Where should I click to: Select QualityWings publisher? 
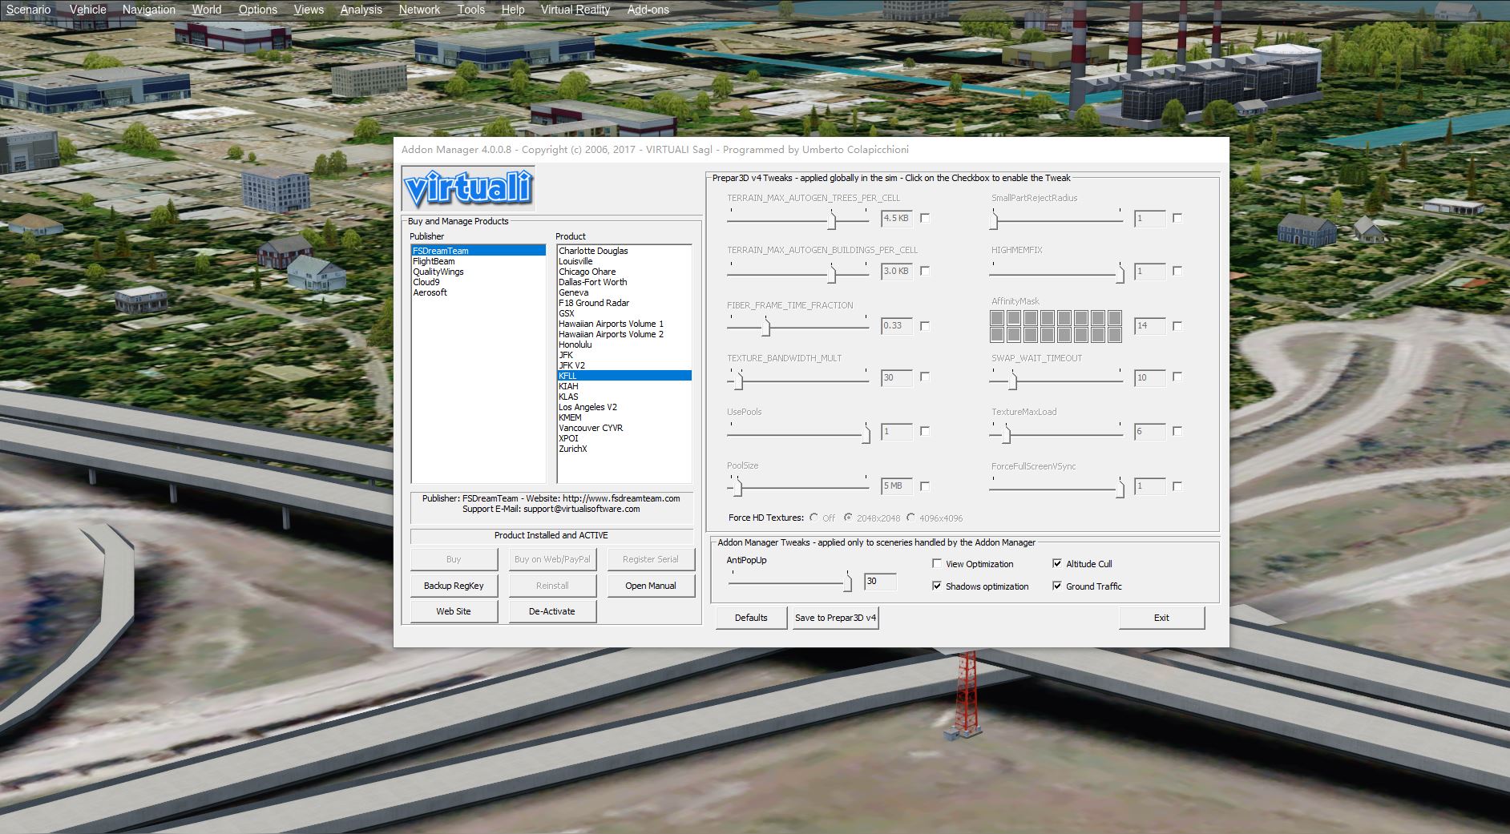point(478,272)
